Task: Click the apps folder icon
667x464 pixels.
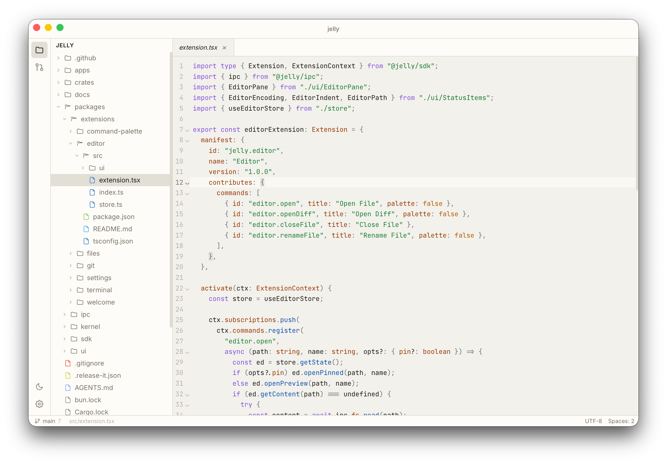Action: point(68,70)
